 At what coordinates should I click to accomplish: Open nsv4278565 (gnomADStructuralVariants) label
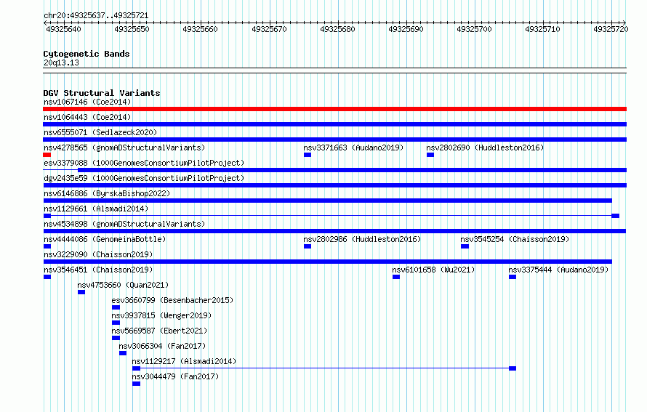[124, 148]
